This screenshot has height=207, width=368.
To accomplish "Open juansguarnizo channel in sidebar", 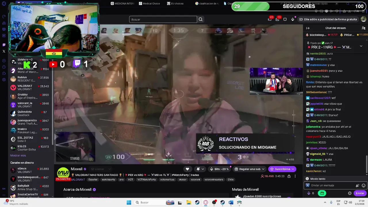I will [x=30, y=122].
